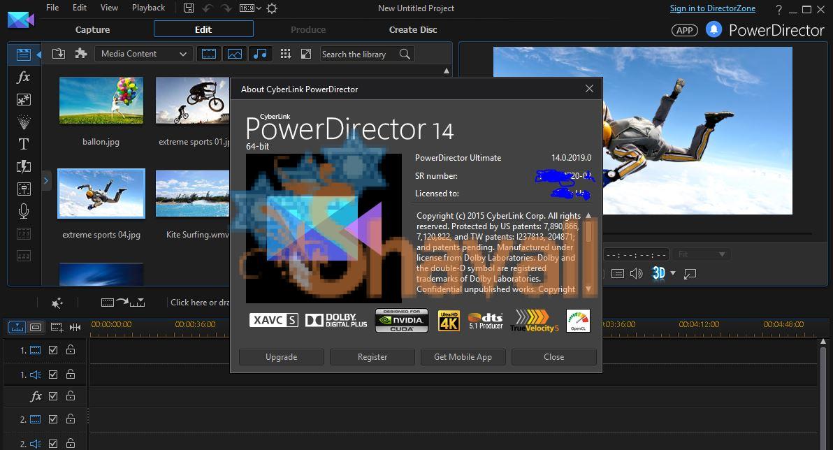Viewport: 833px width, 450px height.
Task: Open the Media Room in the sidebar
Action: pyautogui.click(x=23, y=55)
